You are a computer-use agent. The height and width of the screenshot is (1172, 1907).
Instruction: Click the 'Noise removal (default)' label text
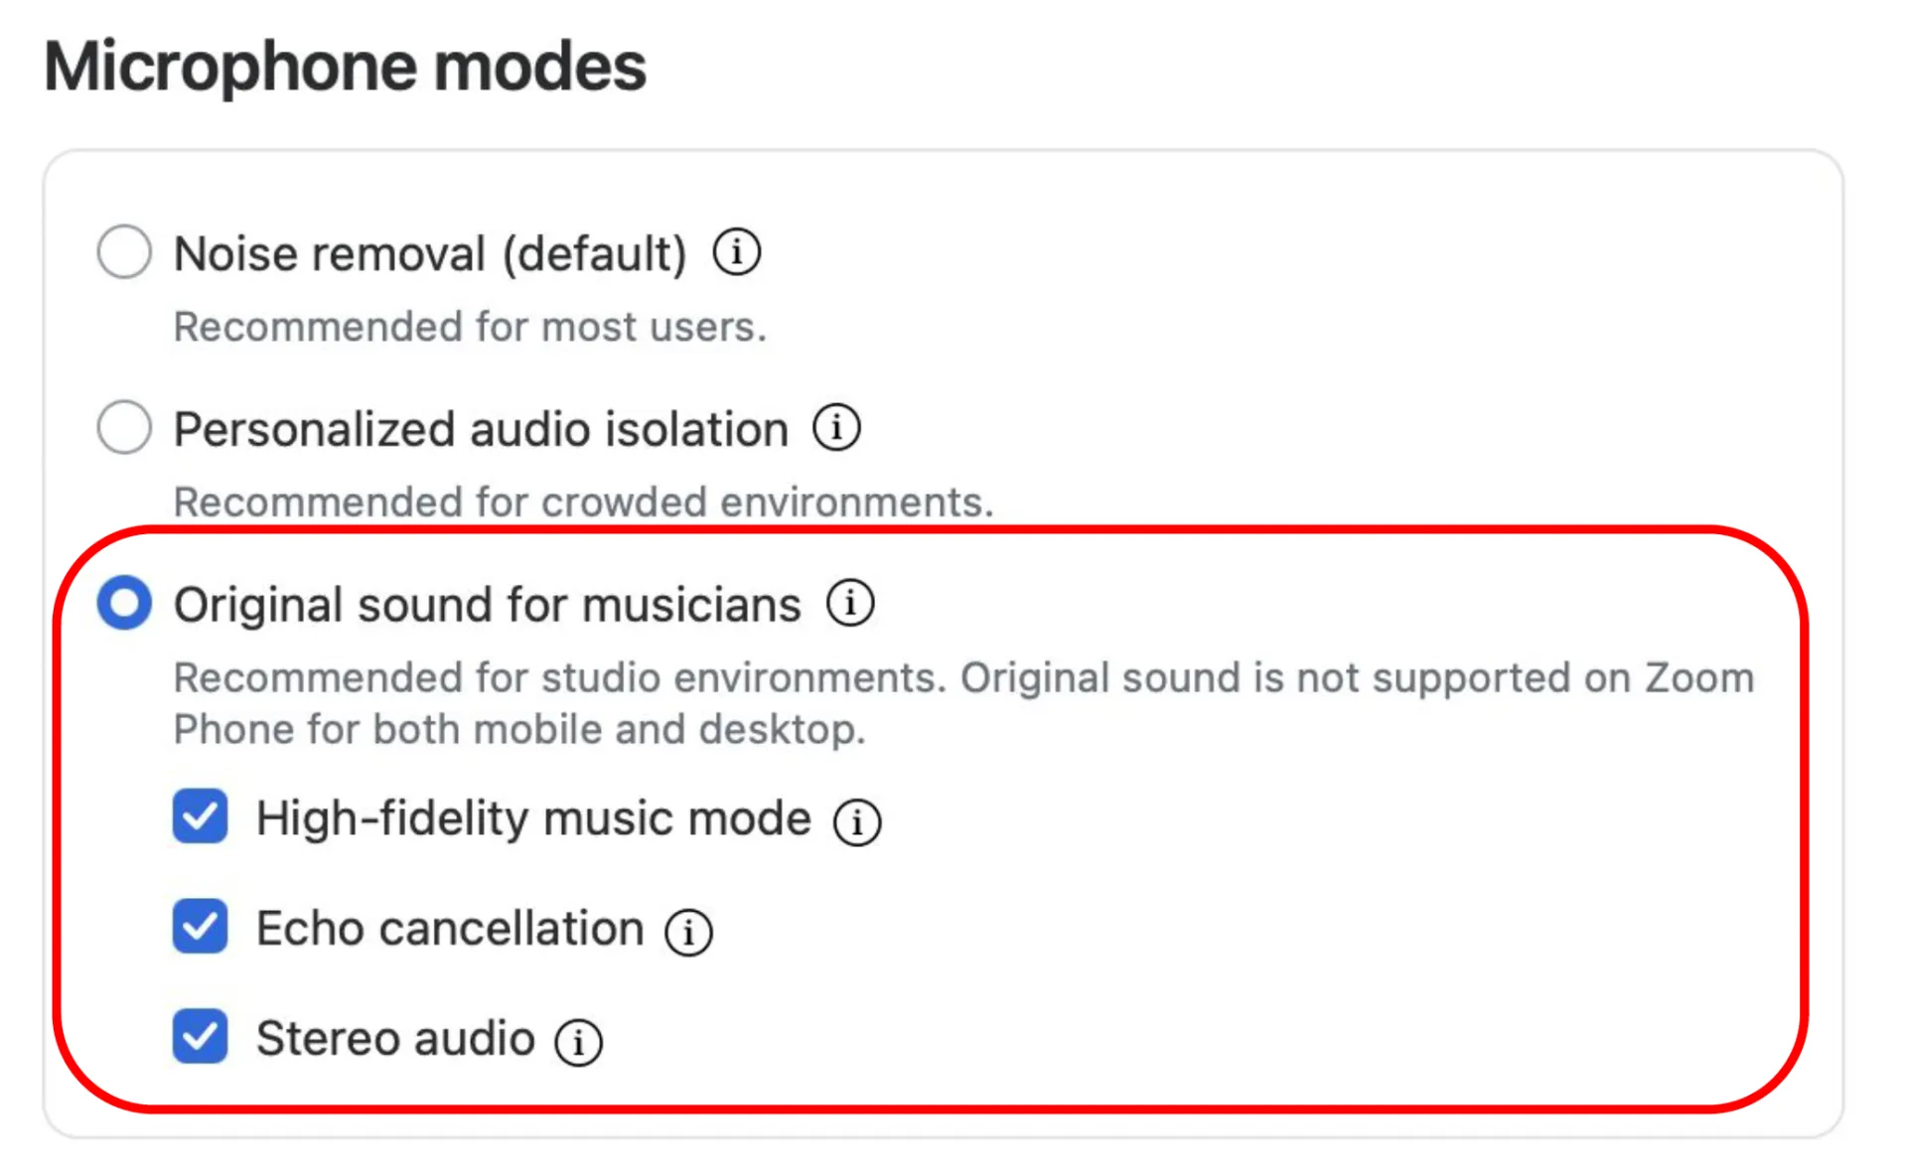[430, 254]
